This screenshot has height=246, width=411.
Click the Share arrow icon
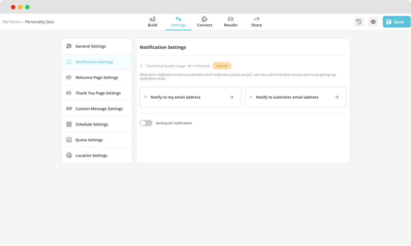coord(256,19)
